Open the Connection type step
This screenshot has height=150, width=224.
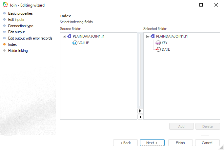pos(20,26)
